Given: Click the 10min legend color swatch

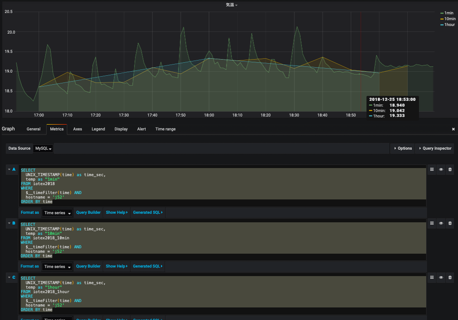Looking at the screenshot, I should 442,19.
